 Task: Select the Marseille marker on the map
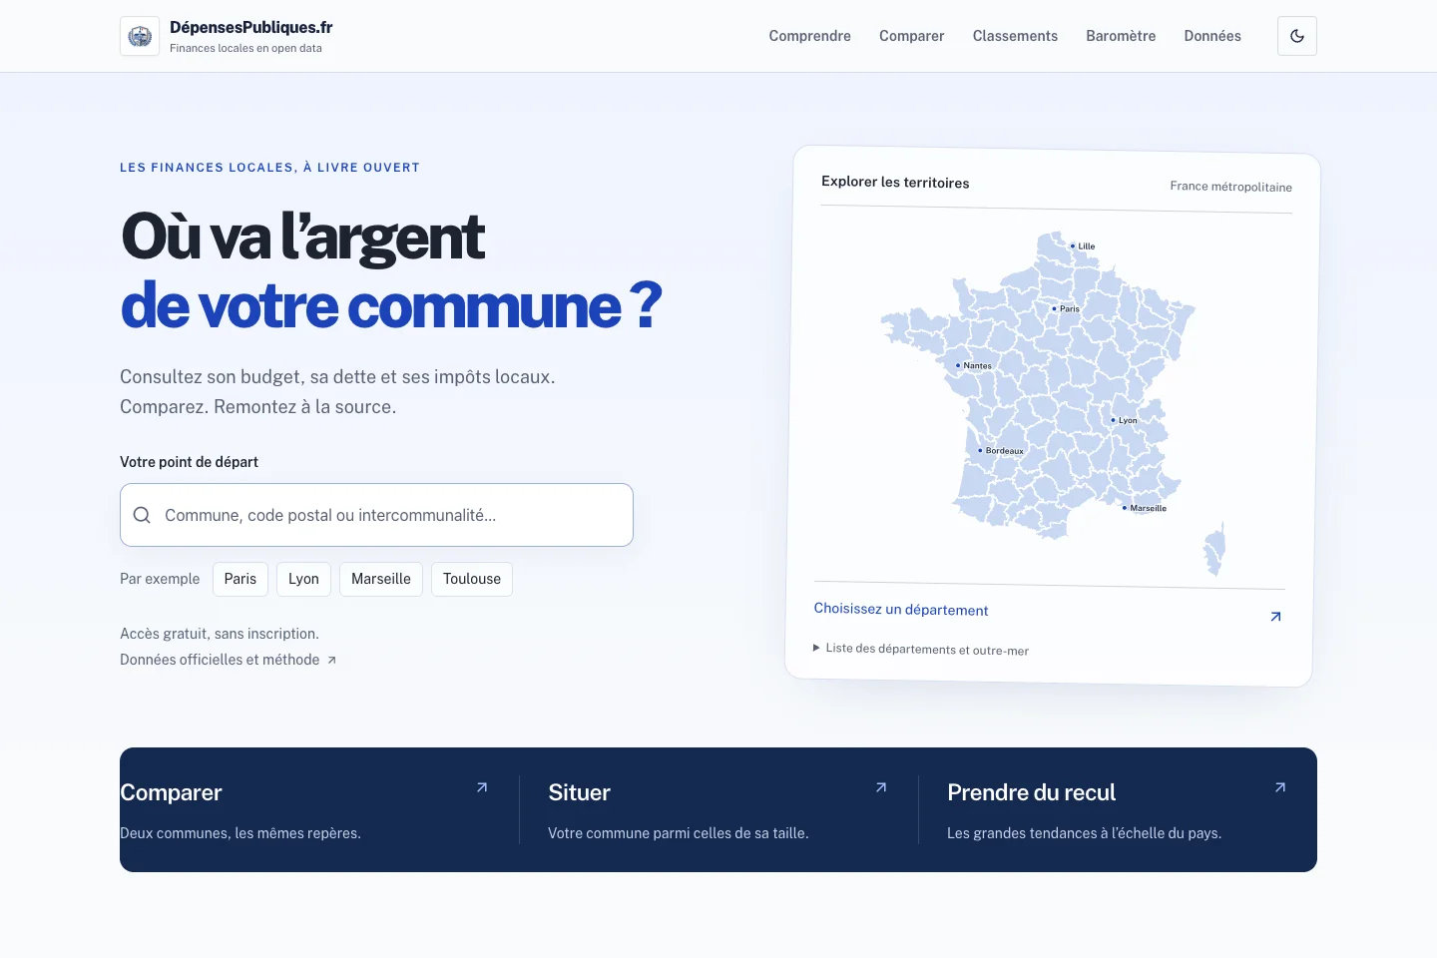pos(1125,508)
